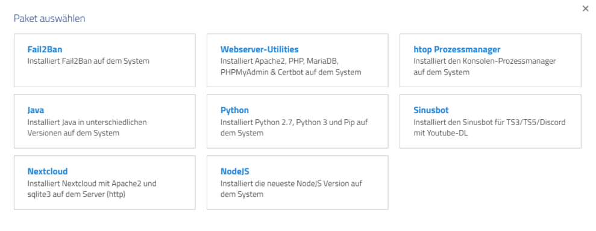Choose the NodeJS package card
This screenshot has width=596, height=231.
pyautogui.click(x=298, y=182)
